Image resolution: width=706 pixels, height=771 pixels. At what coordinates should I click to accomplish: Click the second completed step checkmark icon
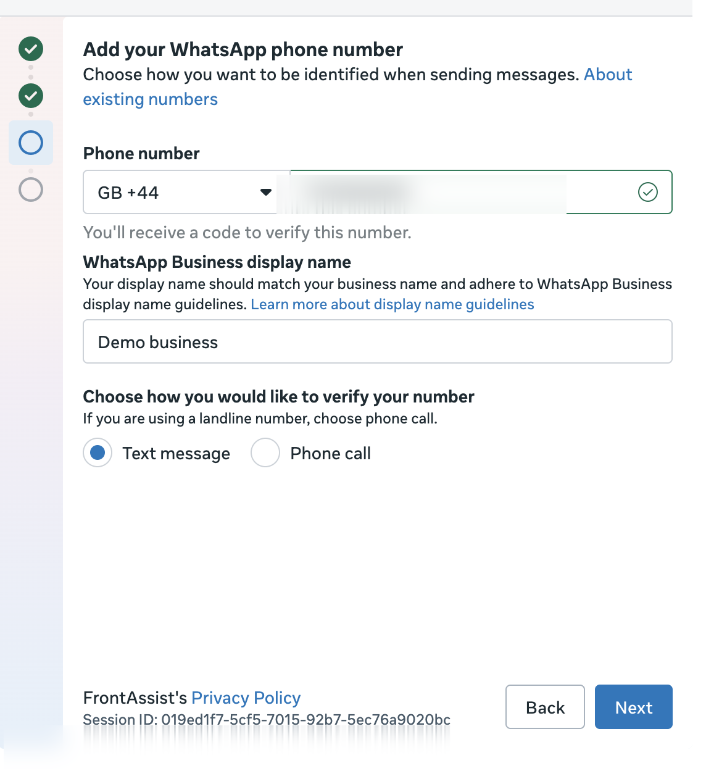point(31,96)
